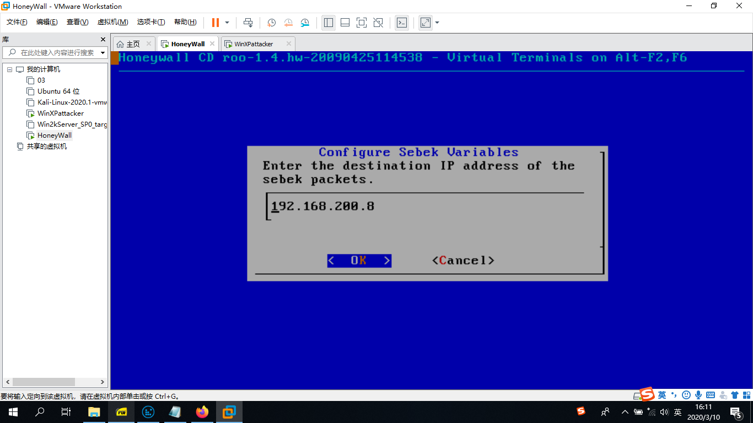Viewport: 753px width, 423px height.
Task: Click the VM hard disk status icon
Action: coord(637,395)
